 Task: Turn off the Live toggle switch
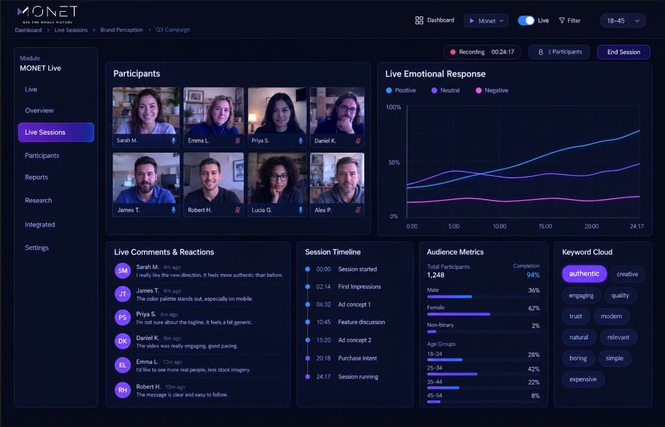tap(526, 20)
